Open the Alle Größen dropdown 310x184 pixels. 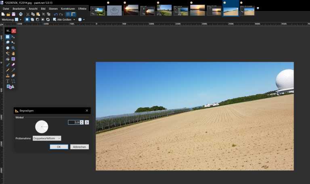pyautogui.click(x=66, y=19)
